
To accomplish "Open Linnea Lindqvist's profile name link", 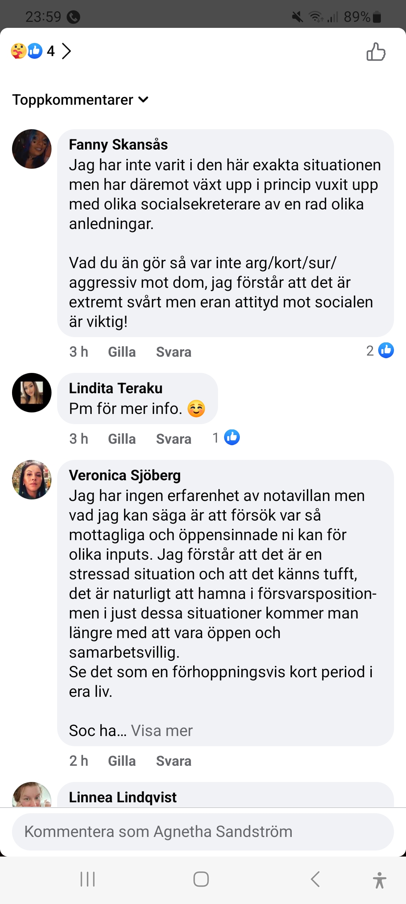I will tap(123, 797).
